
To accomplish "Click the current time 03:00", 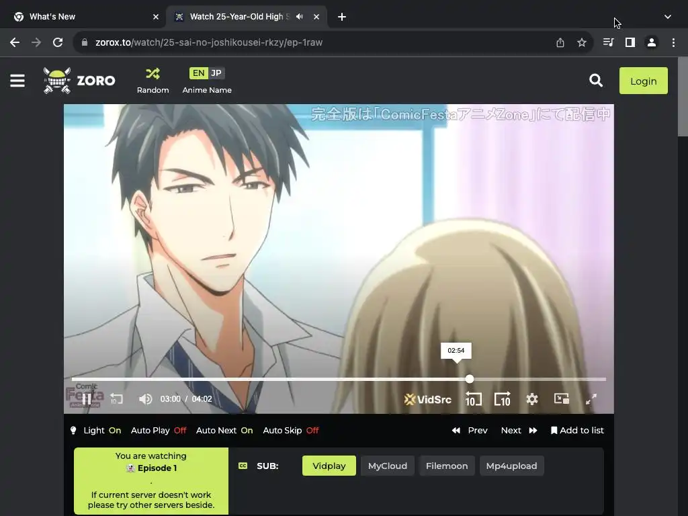I will [x=170, y=399].
